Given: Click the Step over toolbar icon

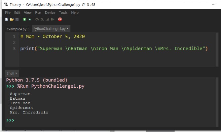Looking at the screenshot, I should (37, 19).
